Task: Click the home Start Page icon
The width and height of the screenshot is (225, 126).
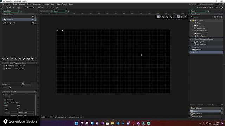Action: 2,8
